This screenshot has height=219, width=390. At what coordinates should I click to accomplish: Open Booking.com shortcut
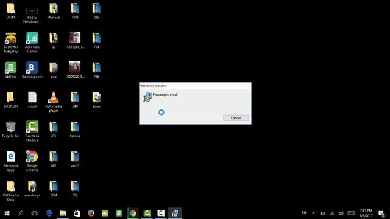pyautogui.click(x=32, y=71)
